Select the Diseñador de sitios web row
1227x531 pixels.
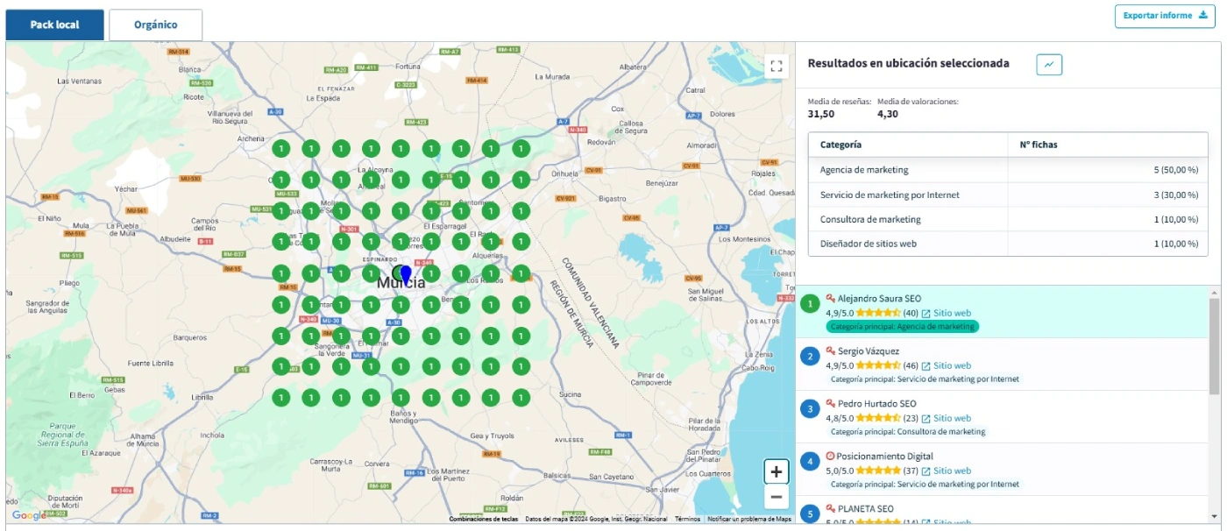coord(1008,244)
